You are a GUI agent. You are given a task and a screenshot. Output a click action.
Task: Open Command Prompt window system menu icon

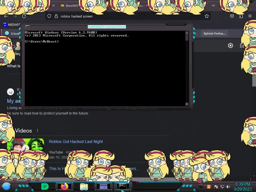point(27,27)
